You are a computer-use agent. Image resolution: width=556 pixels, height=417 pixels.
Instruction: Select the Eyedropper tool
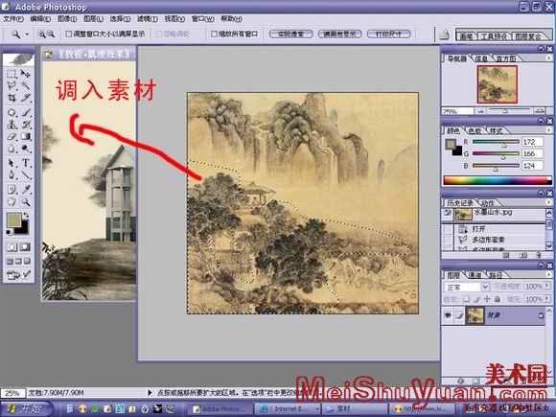coord(25,190)
